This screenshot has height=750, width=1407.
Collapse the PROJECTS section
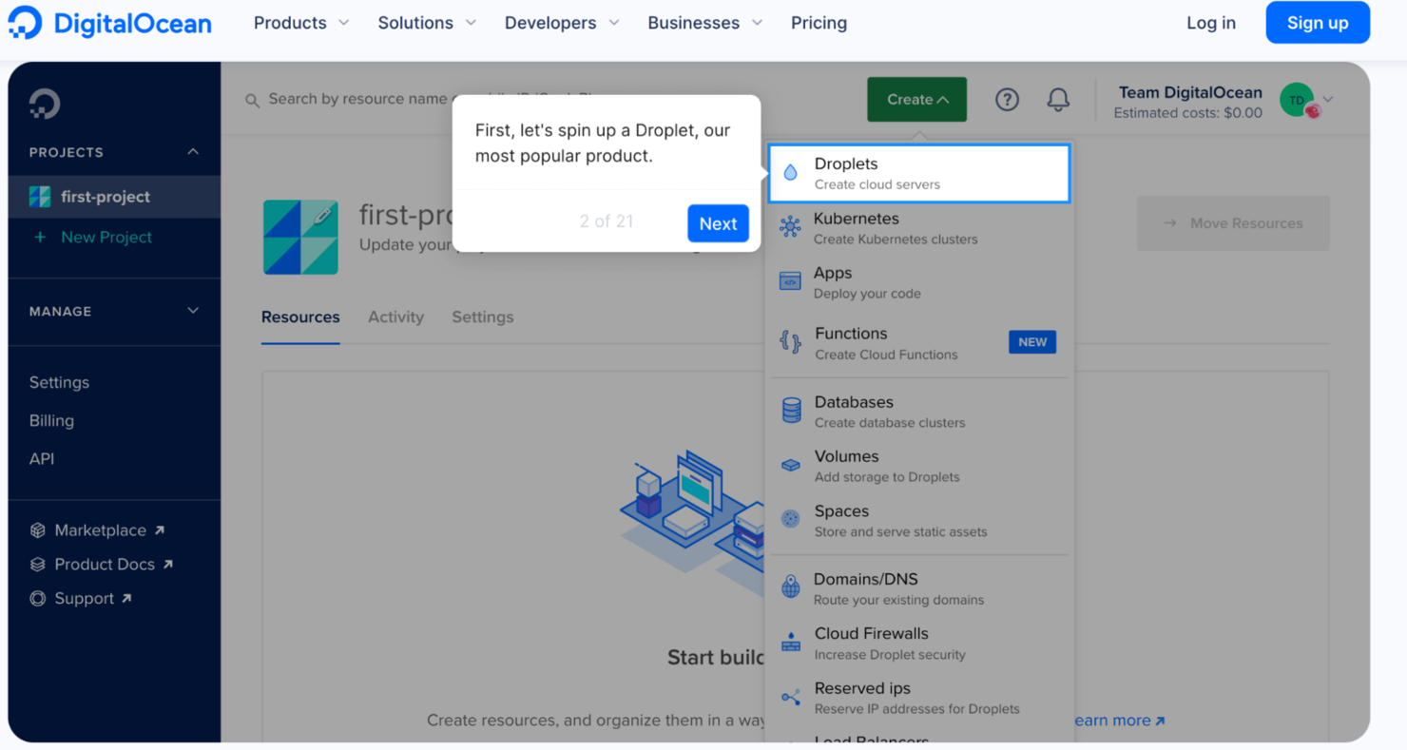[x=193, y=151]
